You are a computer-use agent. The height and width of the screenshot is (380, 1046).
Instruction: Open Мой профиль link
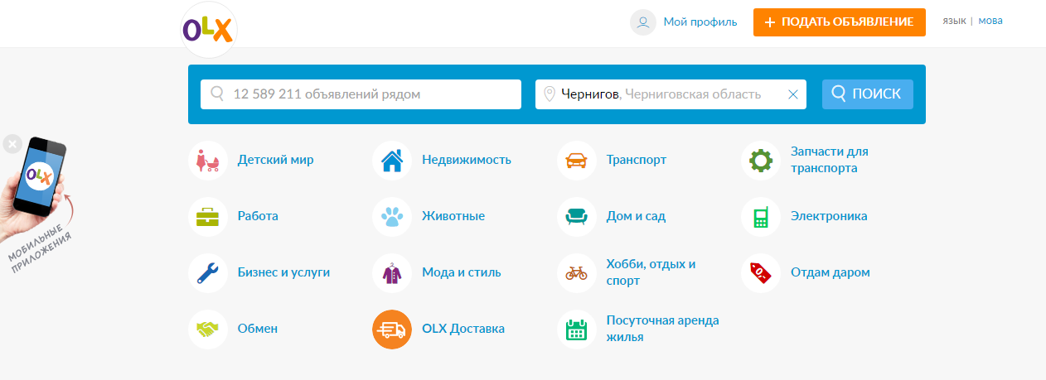coord(700,22)
